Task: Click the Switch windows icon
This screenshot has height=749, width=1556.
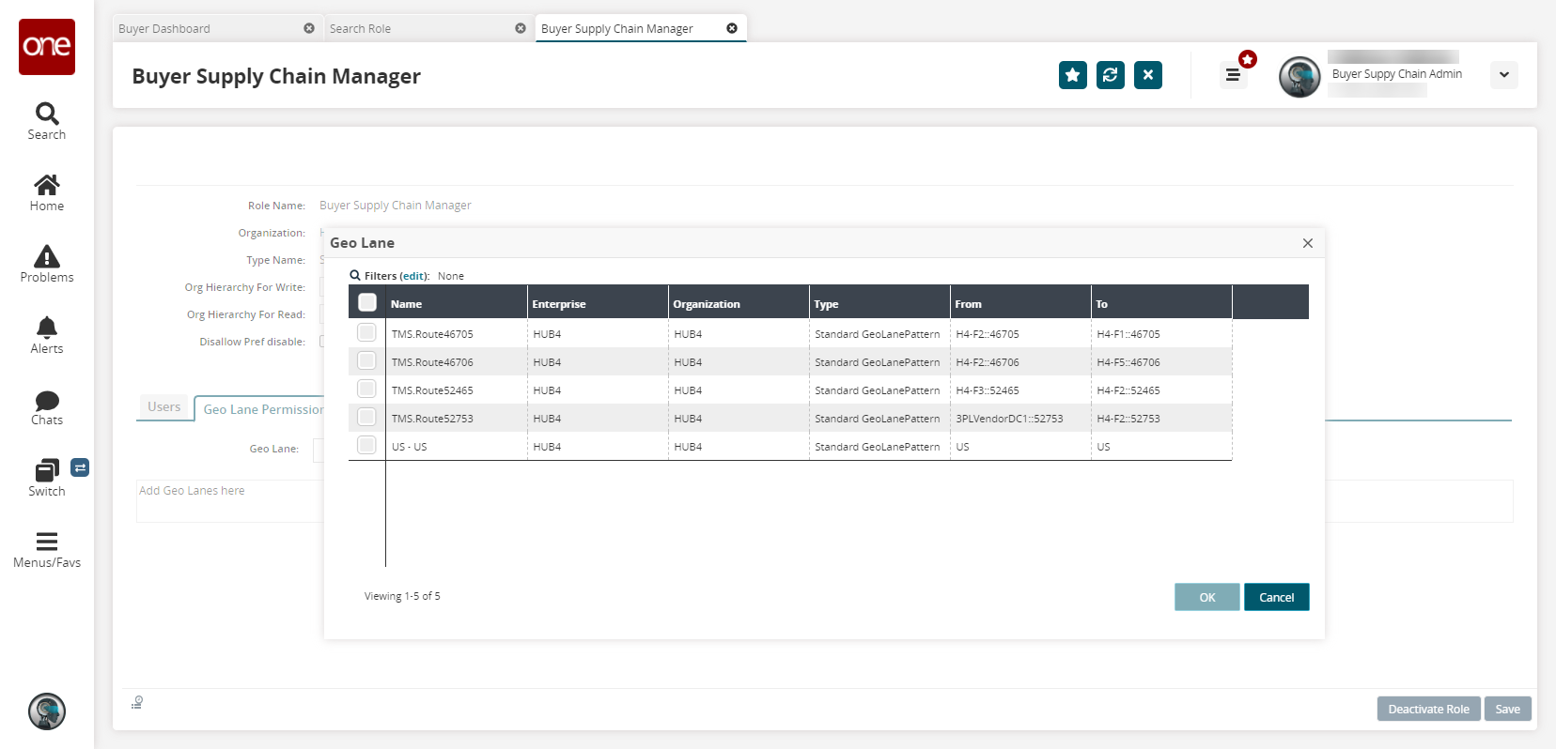Action: [x=46, y=478]
